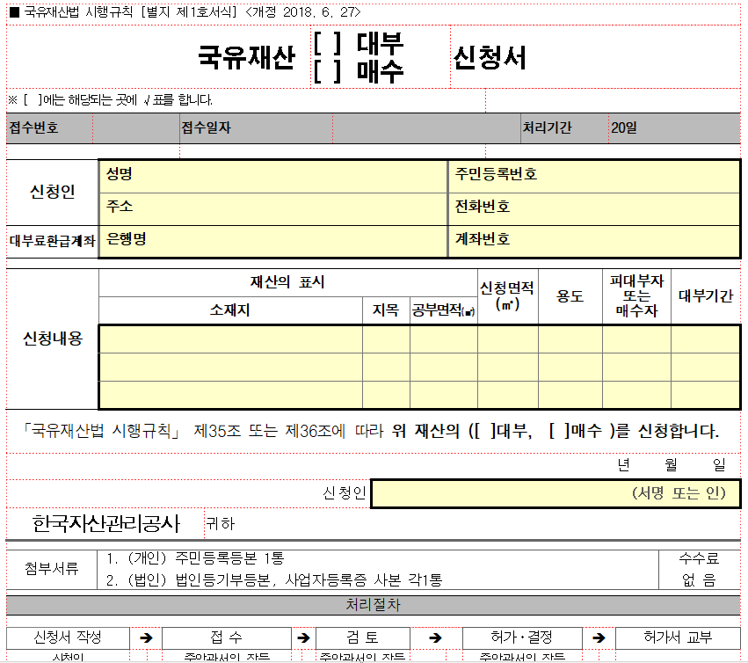Screen dimensions: 748x663
Task: Click the 처리절차 section header bar
Action: pyautogui.click(x=374, y=606)
